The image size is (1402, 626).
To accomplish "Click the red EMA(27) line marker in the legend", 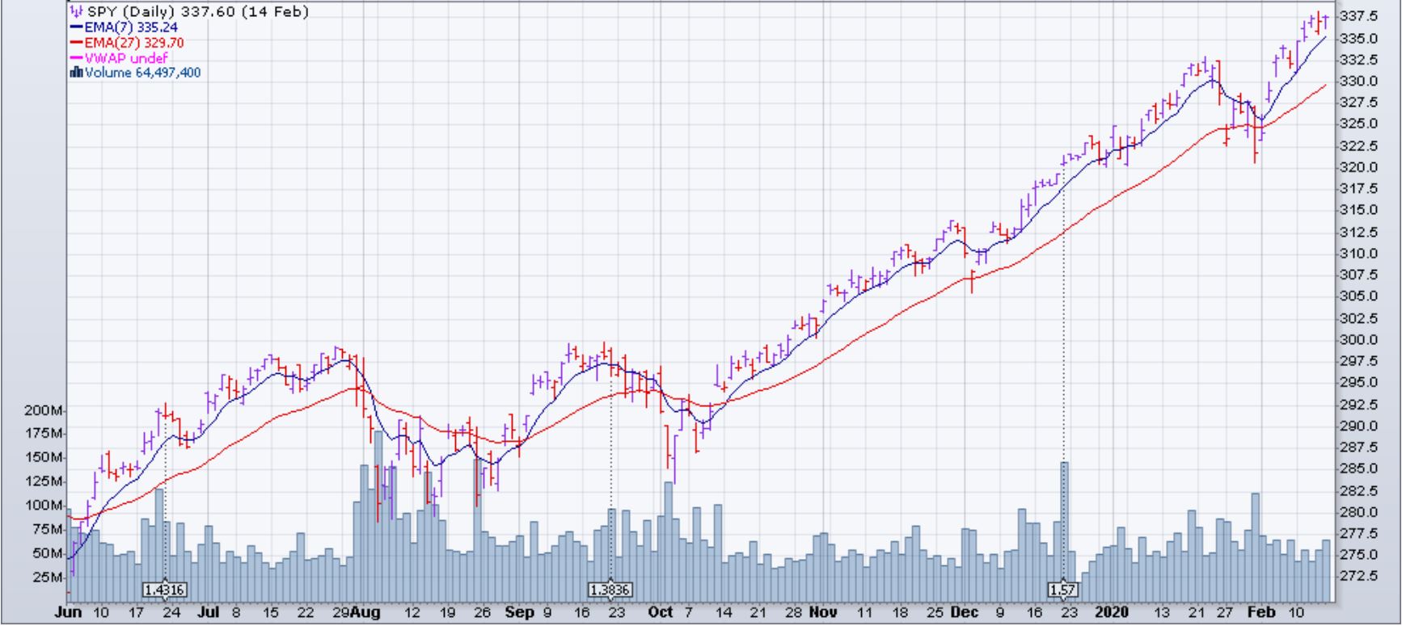I will (77, 43).
